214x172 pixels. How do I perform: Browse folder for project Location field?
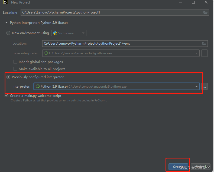coord(205,12)
